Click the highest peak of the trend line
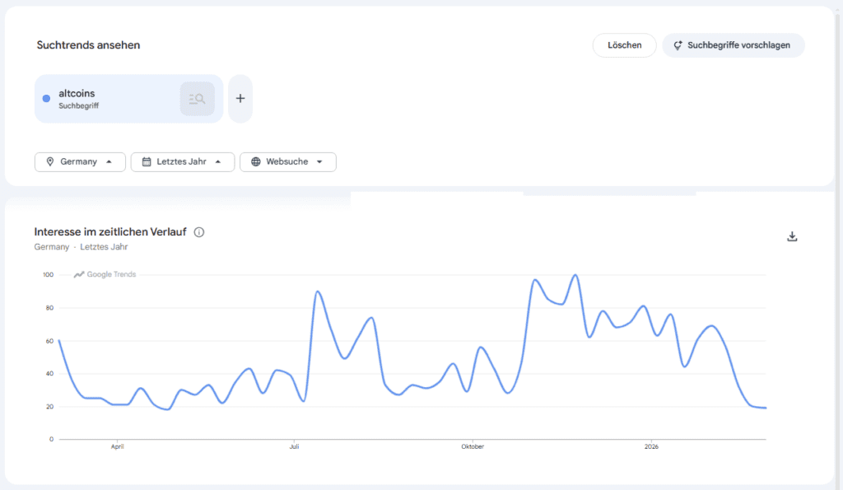 click(575, 275)
